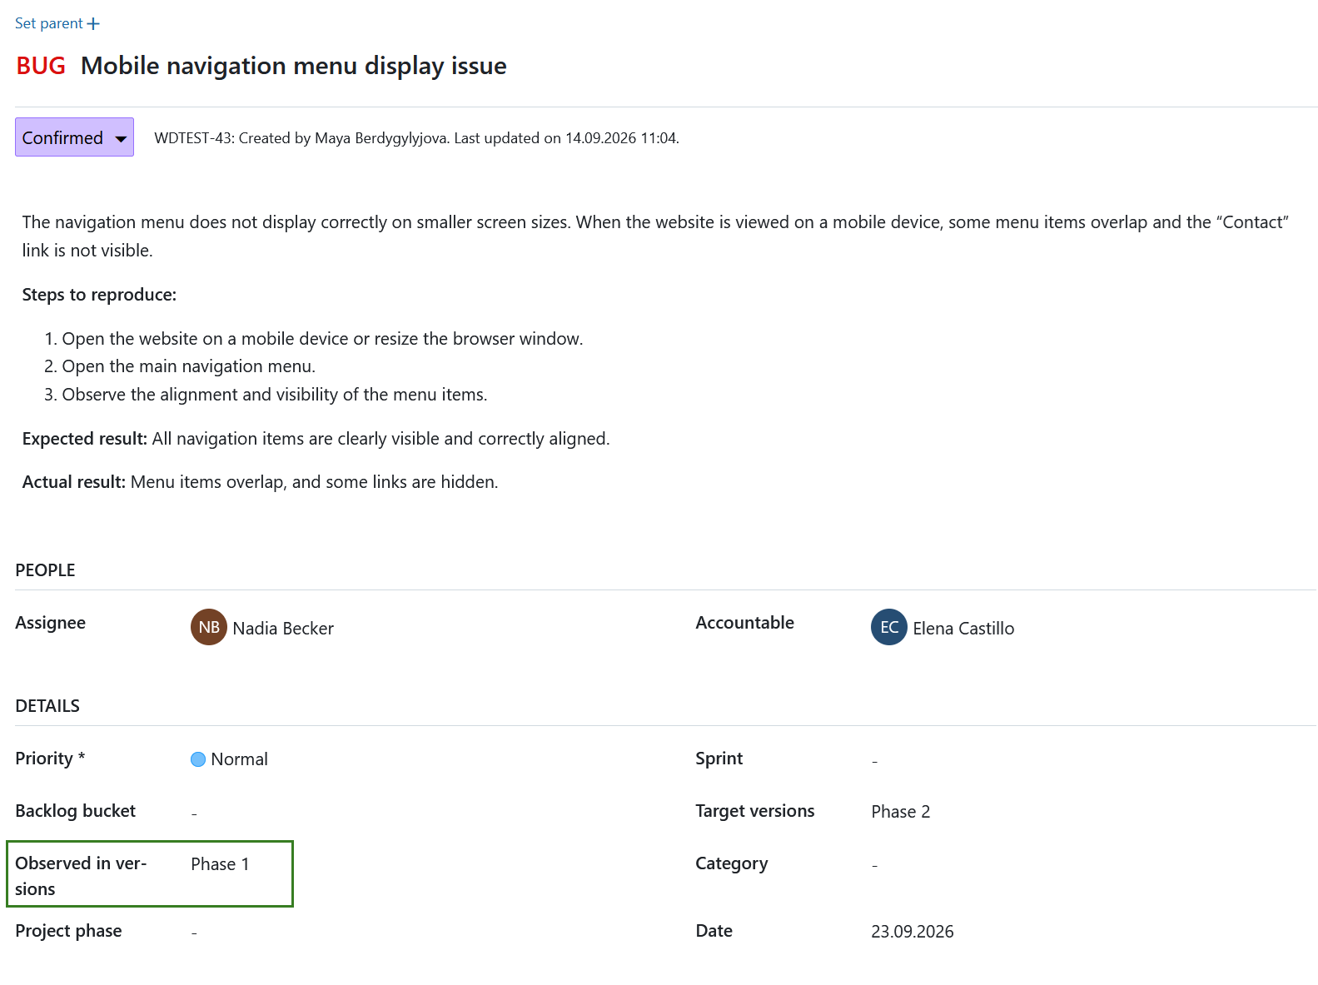The image size is (1318, 985).
Task: Click the empty Backlog bucket value
Action: (x=194, y=813)
